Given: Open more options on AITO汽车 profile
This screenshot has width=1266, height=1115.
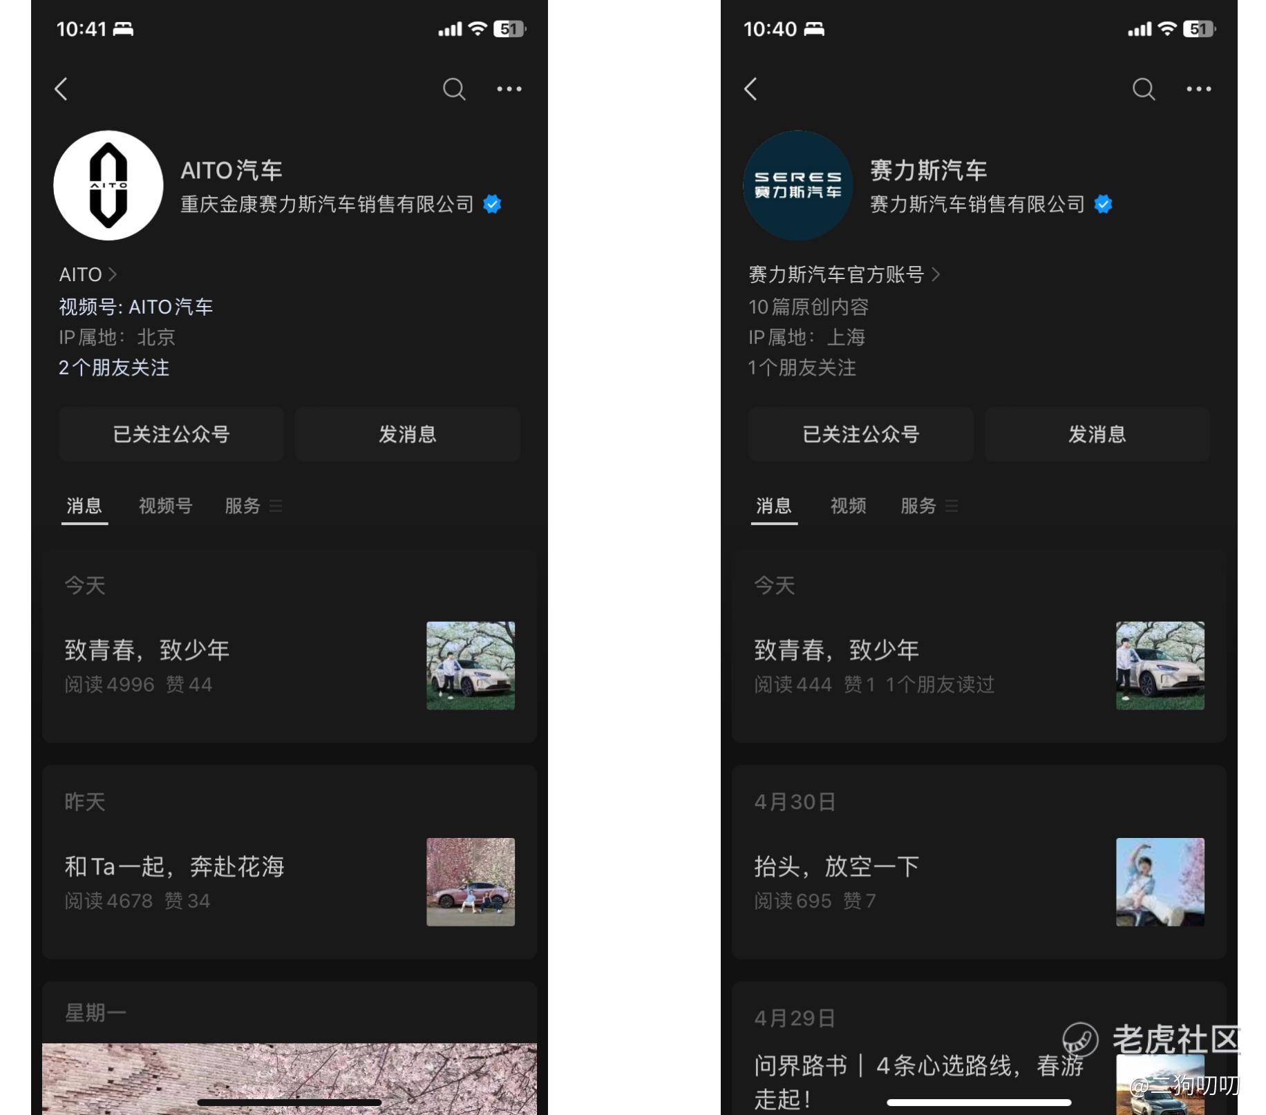Looking at the screenshot, I should click(509, 89).
